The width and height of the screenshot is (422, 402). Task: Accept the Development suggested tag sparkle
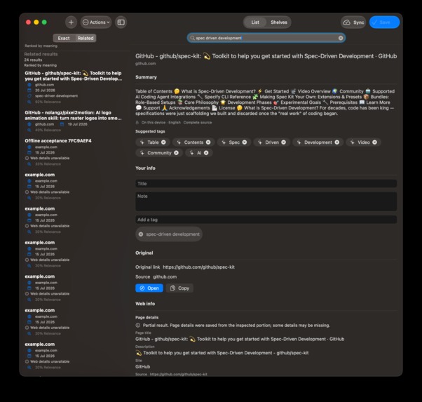299,142
